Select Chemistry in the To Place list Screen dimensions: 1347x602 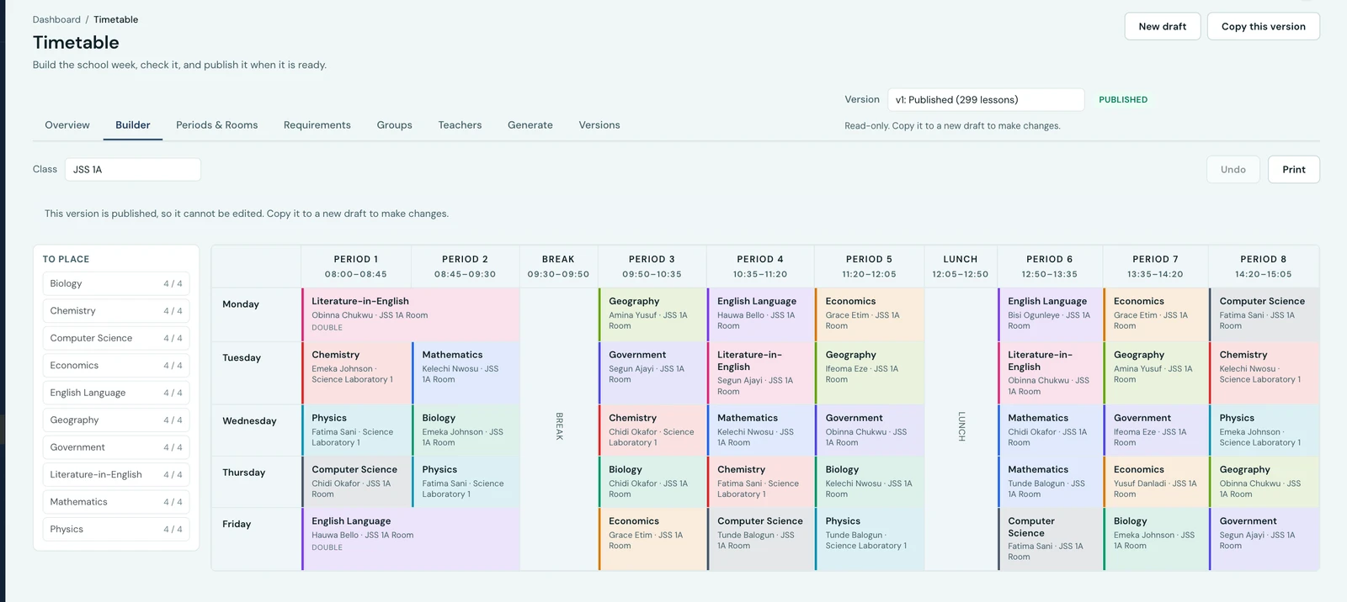116,311
